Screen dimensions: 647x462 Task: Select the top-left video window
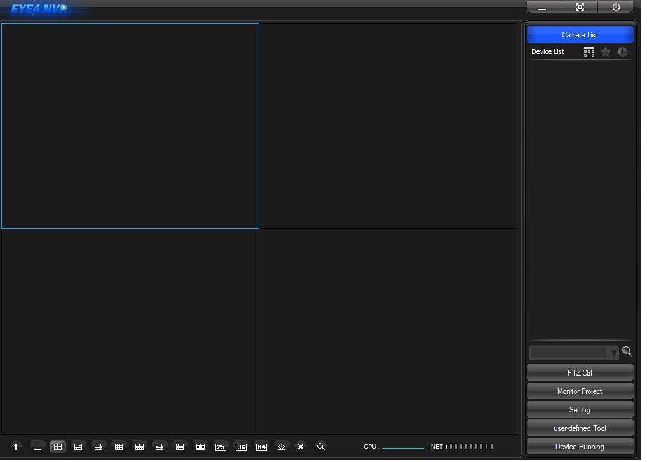tap(131, 126)
